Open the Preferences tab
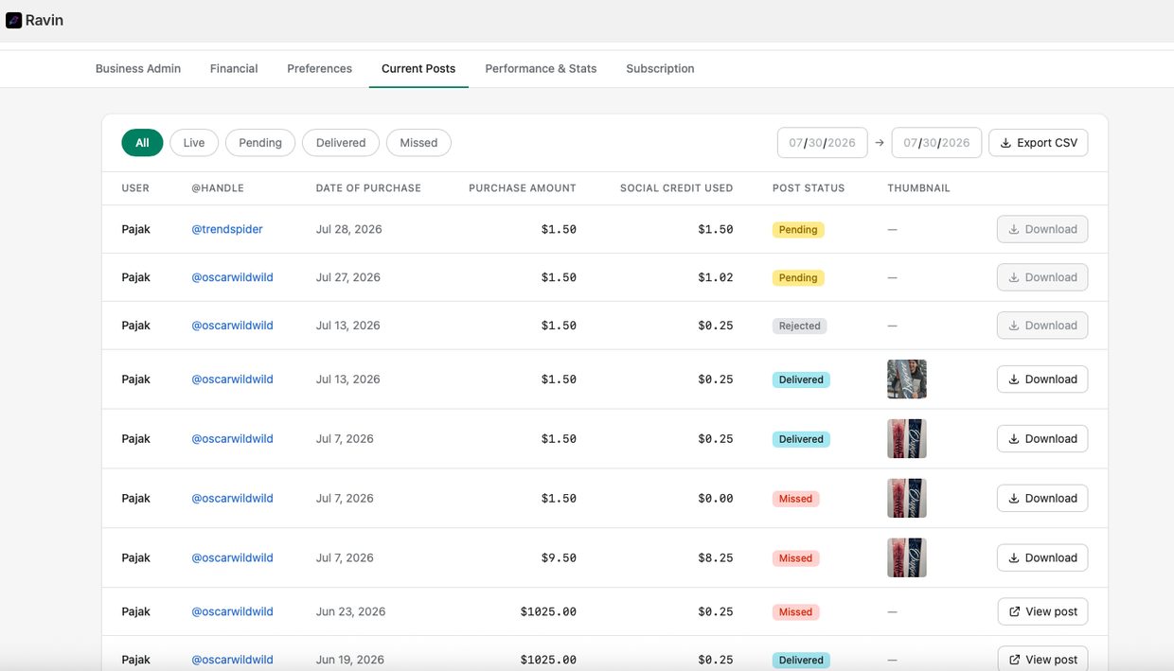 point(319,68)
